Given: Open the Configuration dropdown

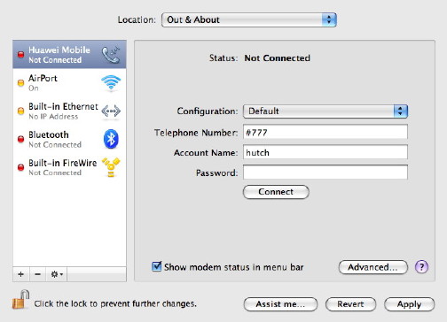Looking at the screenshot, I should pyautogui.click(x=325, y=111).
